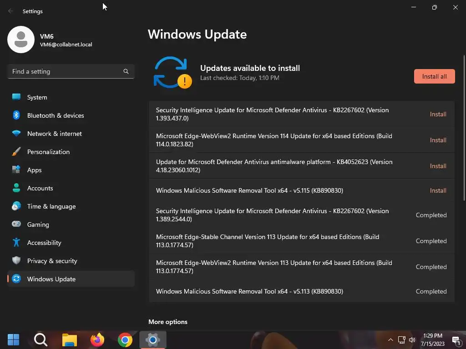466x349 pixels.
Task: Click the Last checked: Today, 1:10 PM text
Action: pos(239,78)
